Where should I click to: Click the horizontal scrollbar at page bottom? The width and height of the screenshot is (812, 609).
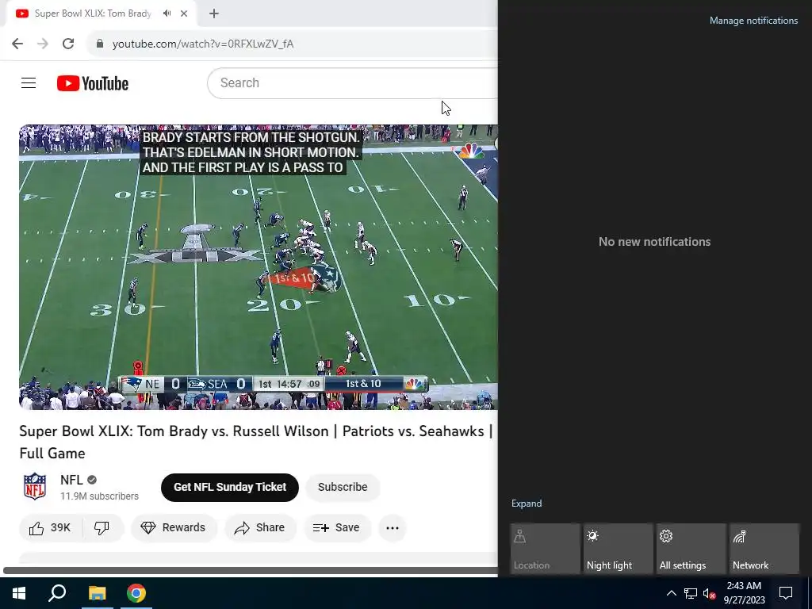pos(251,571)
